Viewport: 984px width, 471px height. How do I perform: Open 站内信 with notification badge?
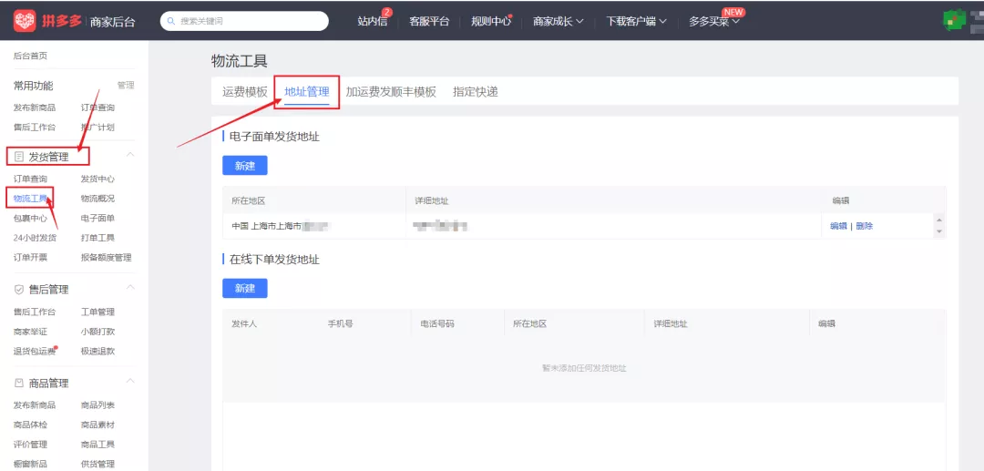point(373,22)
